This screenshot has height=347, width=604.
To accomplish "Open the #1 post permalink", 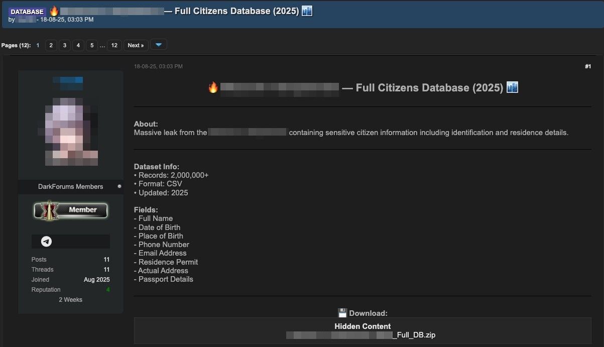I will (x=587, y=66).
